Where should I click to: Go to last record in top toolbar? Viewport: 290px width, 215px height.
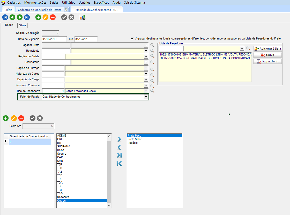pyautogui.click(x=27, y=17)
